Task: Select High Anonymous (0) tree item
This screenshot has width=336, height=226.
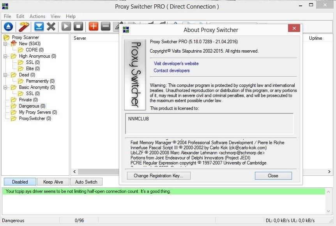Action: (x=37, y=56)
